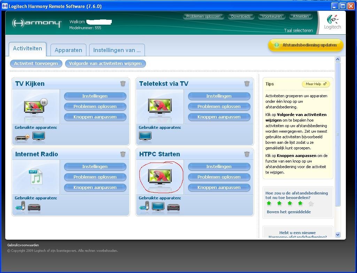Image resolution: width=357 pixels, height=273 pixels.
Task: Rate the remote five stars
Action: point(311,204)
